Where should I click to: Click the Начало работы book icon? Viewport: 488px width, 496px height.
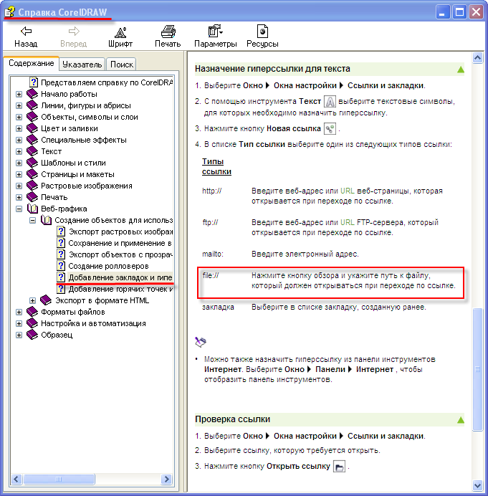(32, 94)
